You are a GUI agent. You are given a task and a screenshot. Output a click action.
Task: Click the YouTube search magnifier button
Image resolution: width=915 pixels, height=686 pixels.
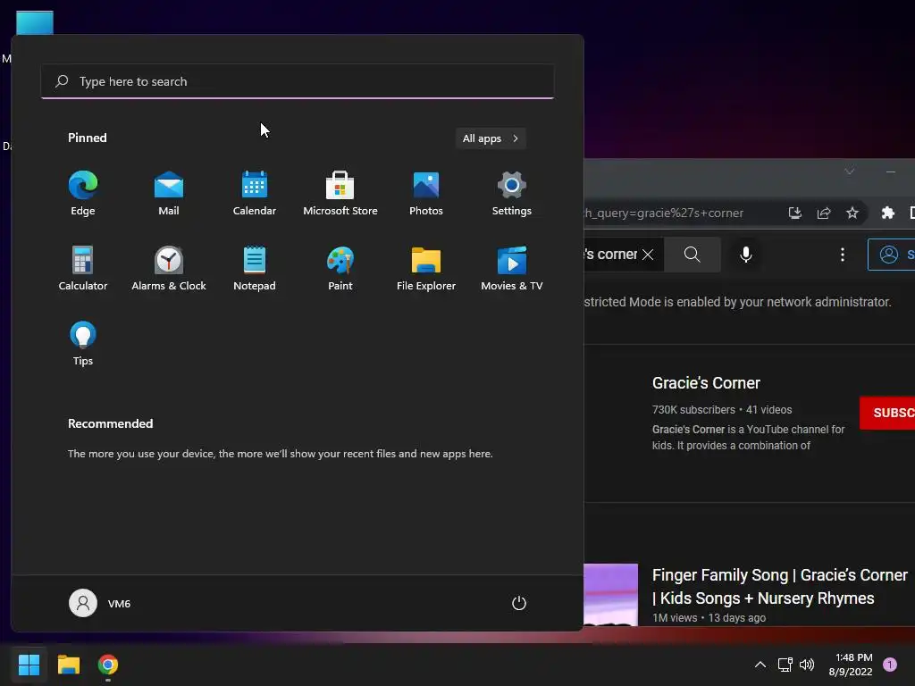pos(693,255)
